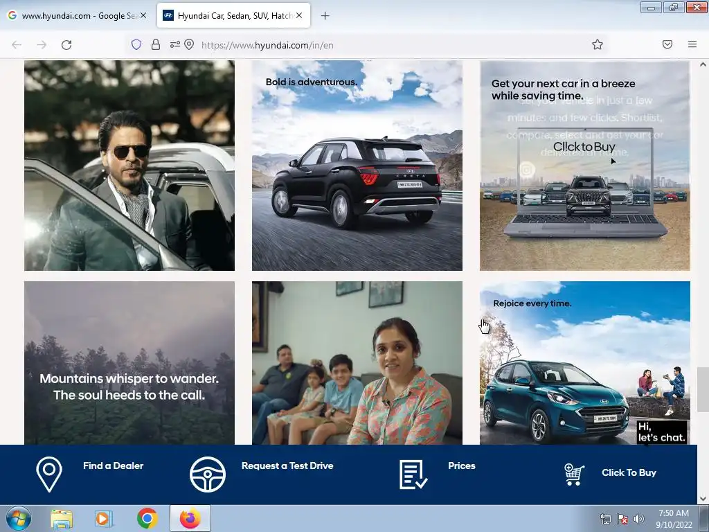Image resolution: width=709 pixels, height=532 pixels.
Task: Close the Hyundai Car tab
Action: 299,15
